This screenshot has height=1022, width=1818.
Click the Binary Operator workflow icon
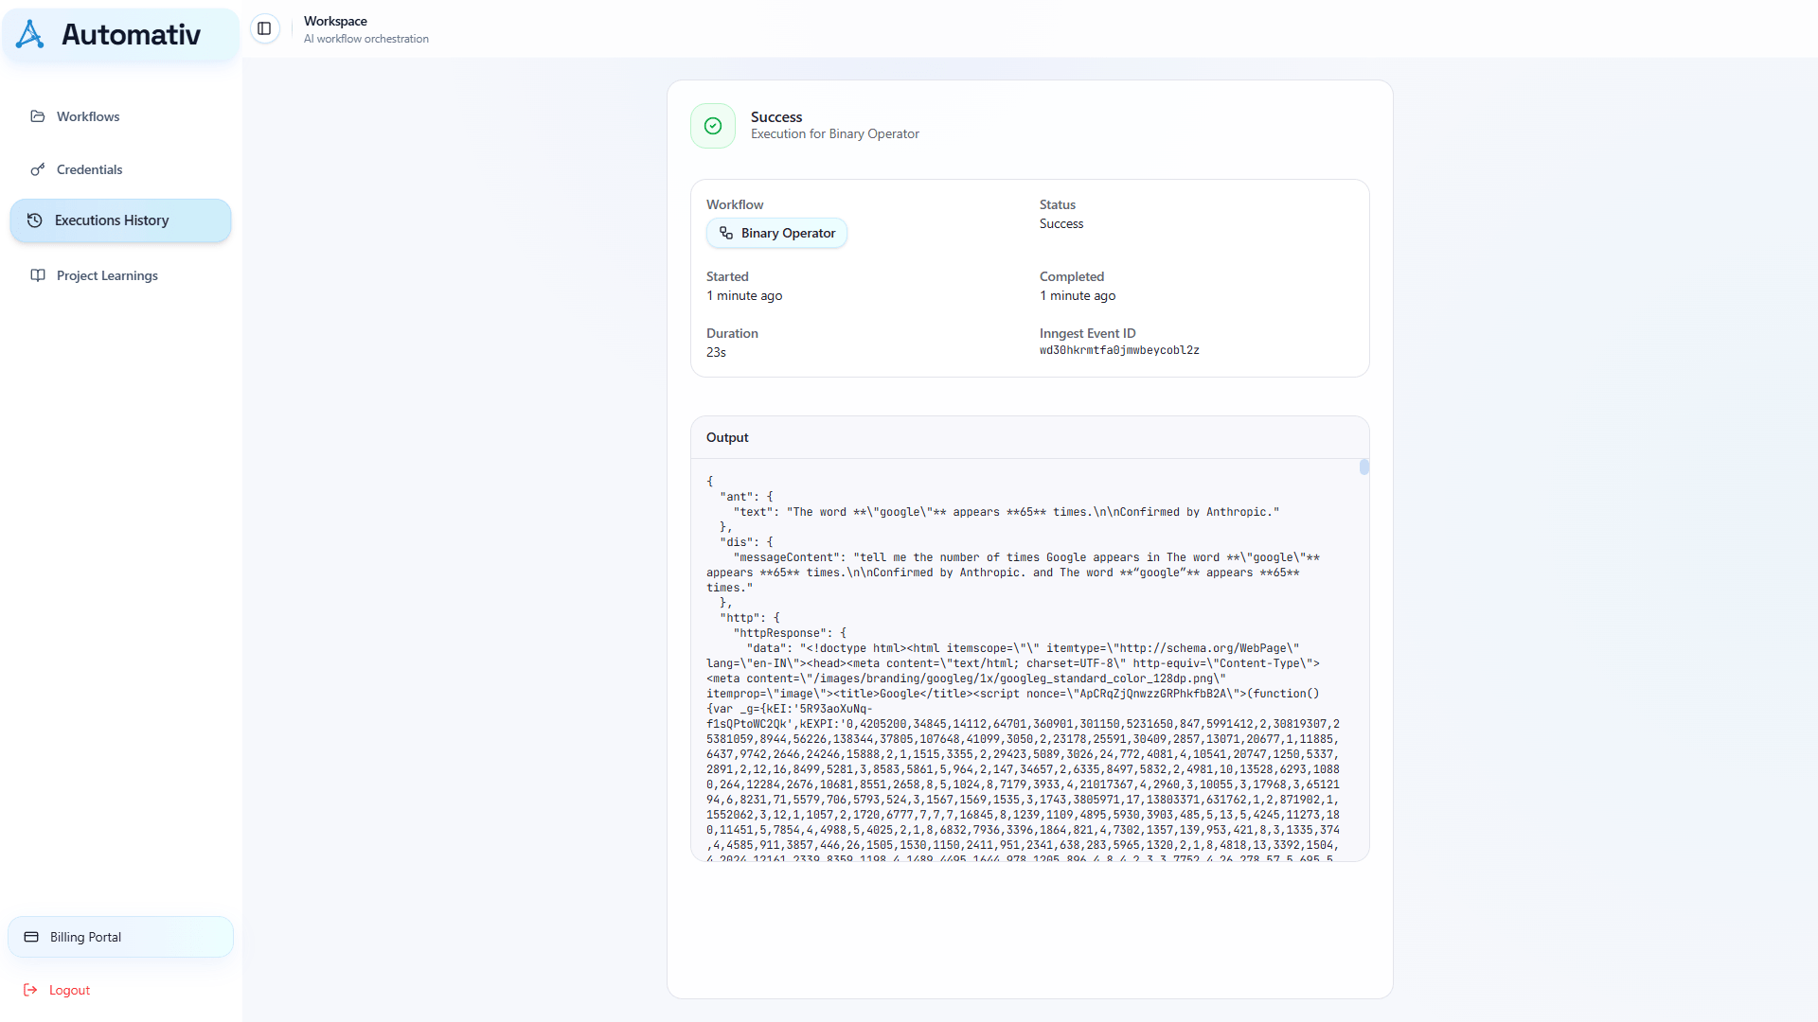click(x=726, y=233)
